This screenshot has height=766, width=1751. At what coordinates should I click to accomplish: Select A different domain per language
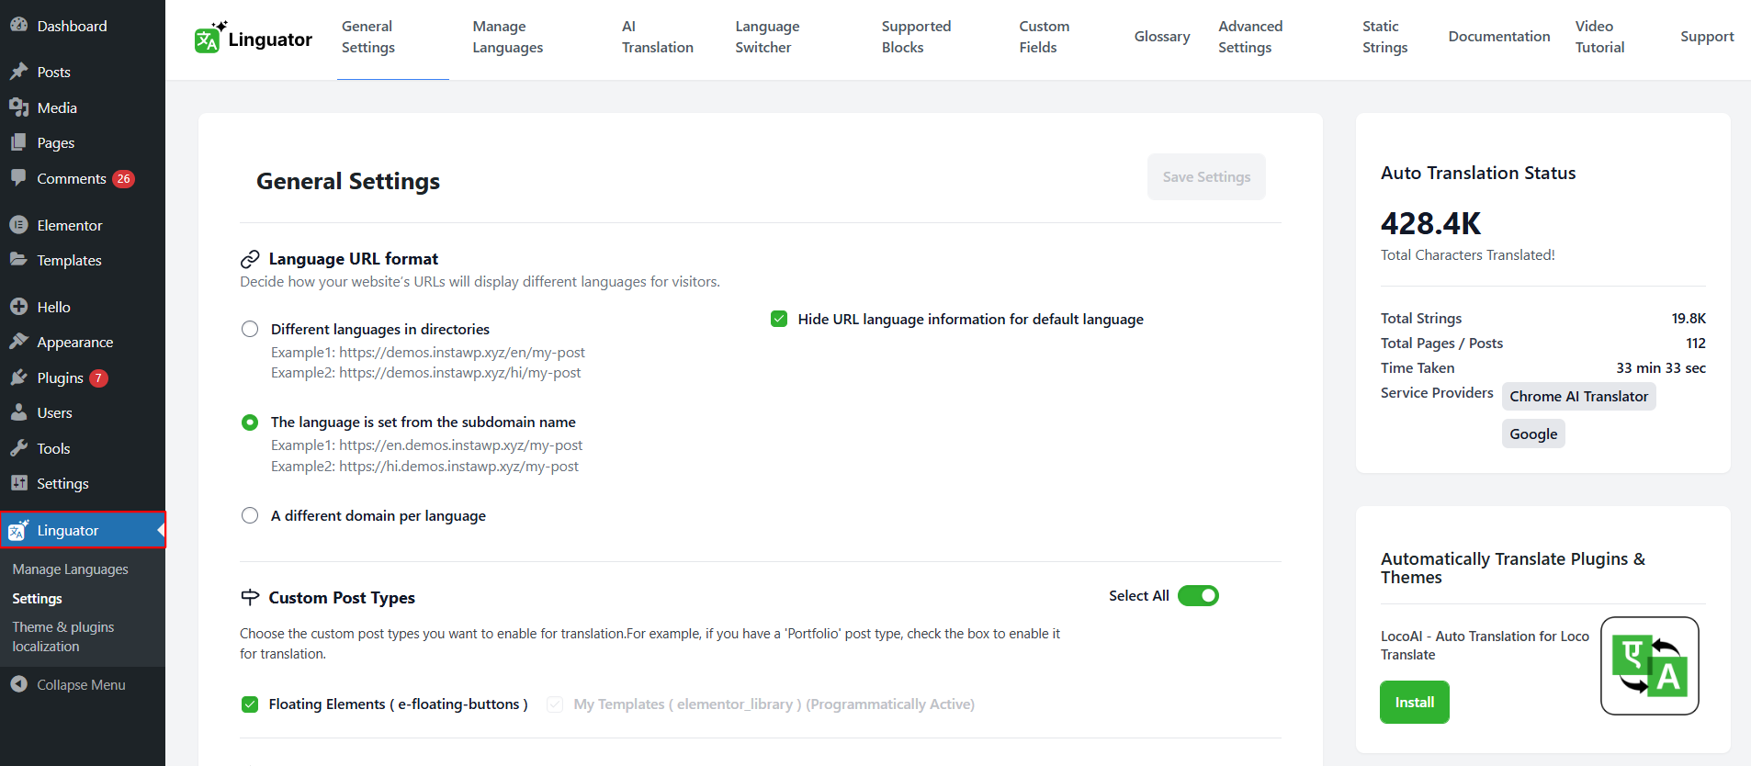[250, 515]
